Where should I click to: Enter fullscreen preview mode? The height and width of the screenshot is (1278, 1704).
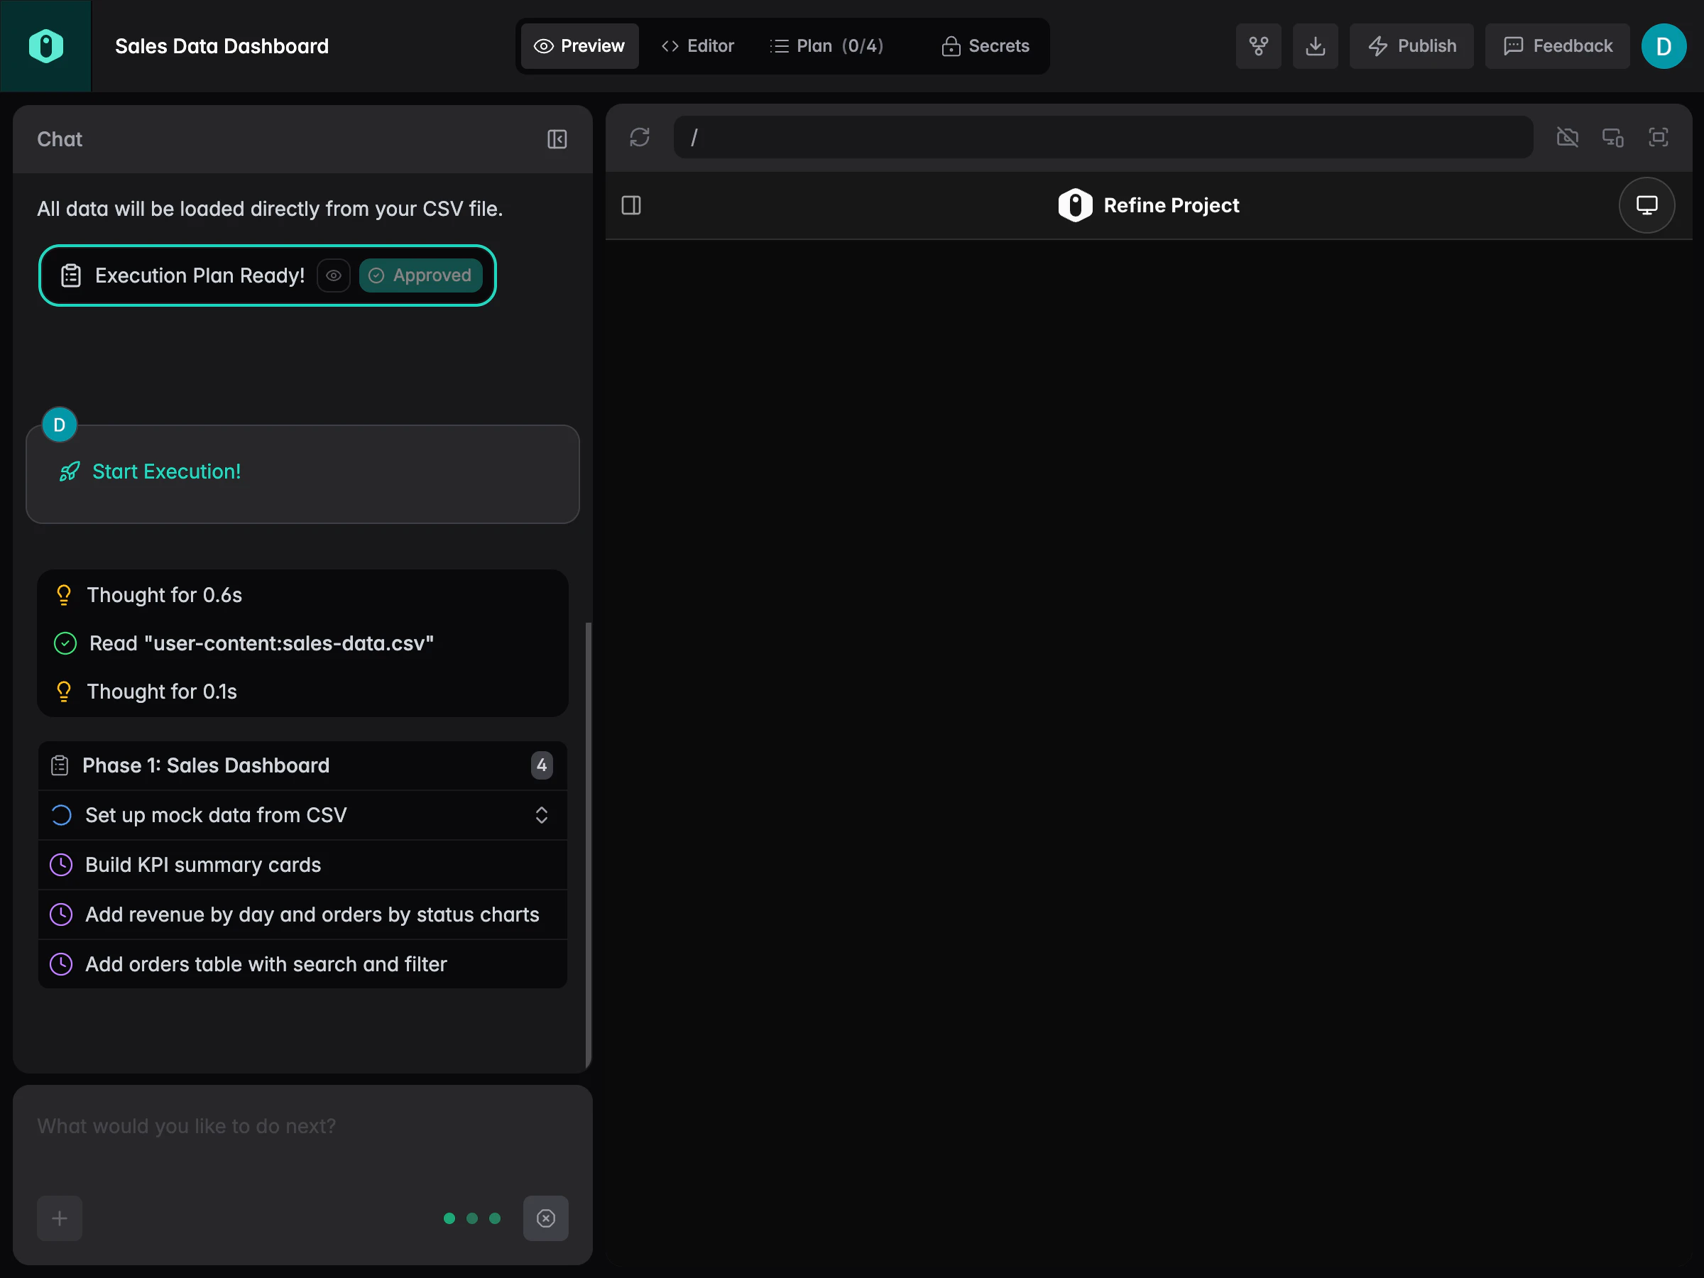(1659, 137)
